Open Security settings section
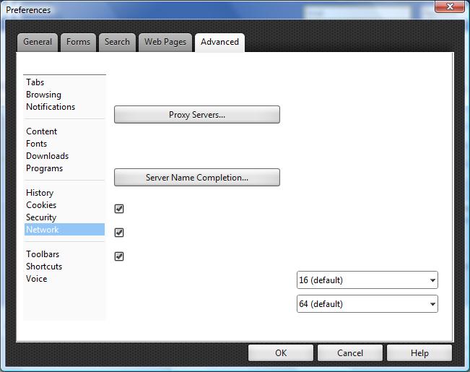 click(64, 217)
